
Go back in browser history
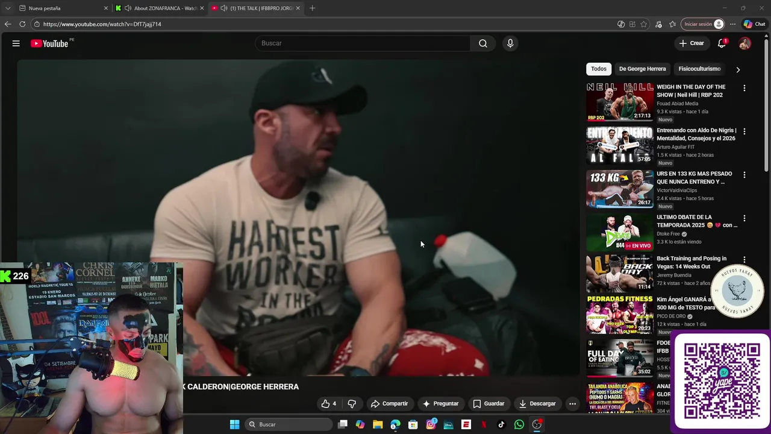(x=8, y=24)
